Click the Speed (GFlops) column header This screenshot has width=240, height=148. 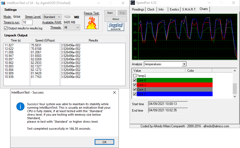click(x=45, y=40)
